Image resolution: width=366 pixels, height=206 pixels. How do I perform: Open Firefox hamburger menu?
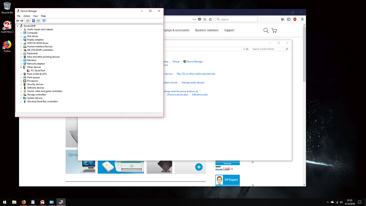[302, 19]
